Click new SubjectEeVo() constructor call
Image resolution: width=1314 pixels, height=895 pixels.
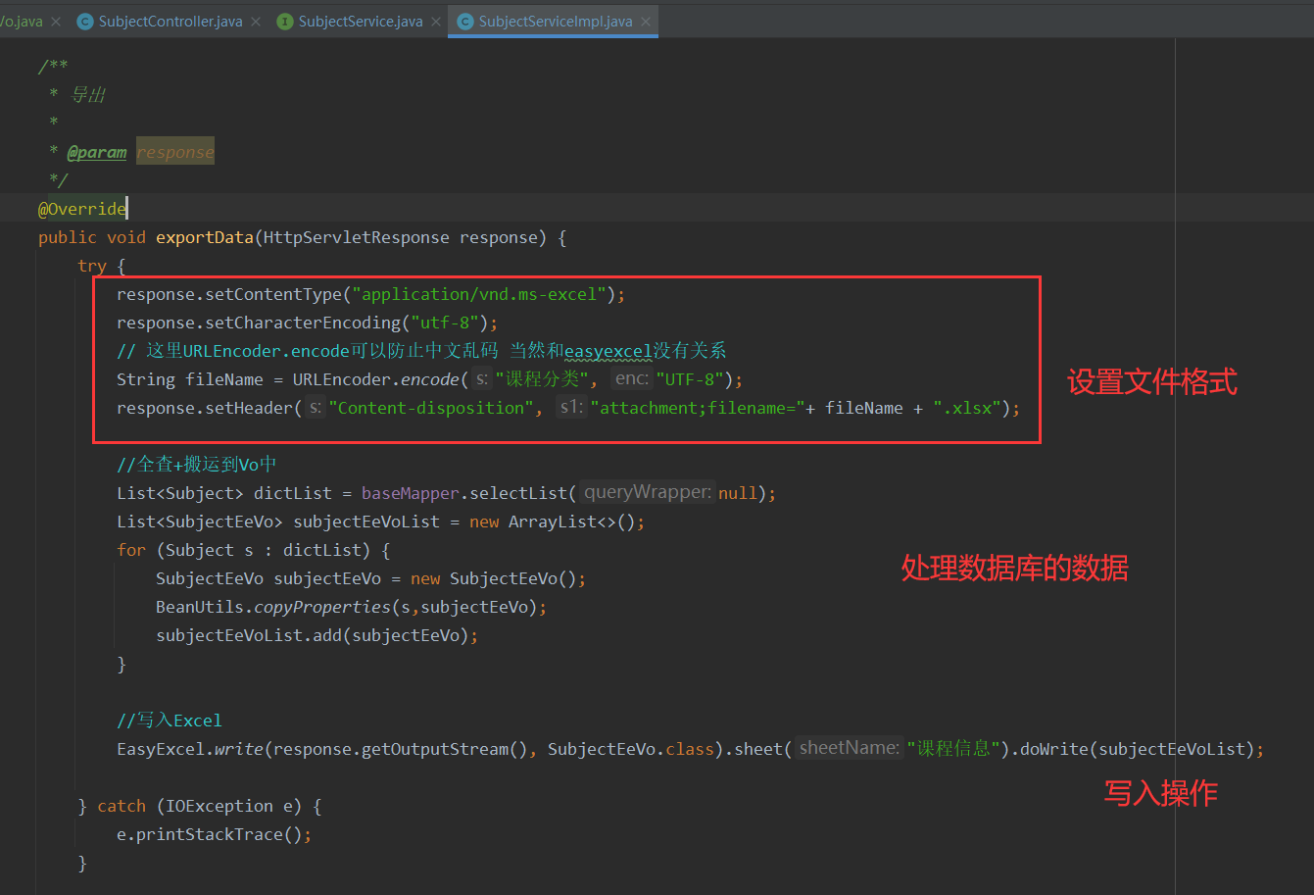pos(494,578)
